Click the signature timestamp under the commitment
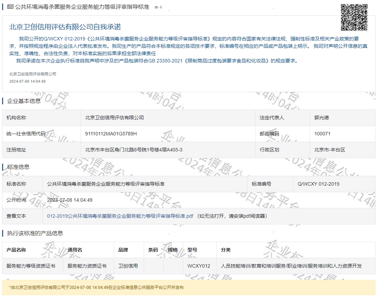This screenshot has height=298, width=378. [28, 82]
